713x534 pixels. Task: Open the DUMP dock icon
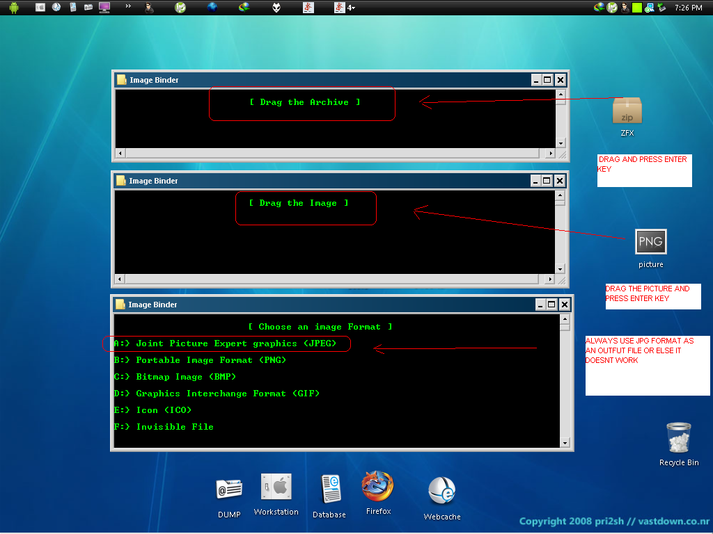coord(229,498)
